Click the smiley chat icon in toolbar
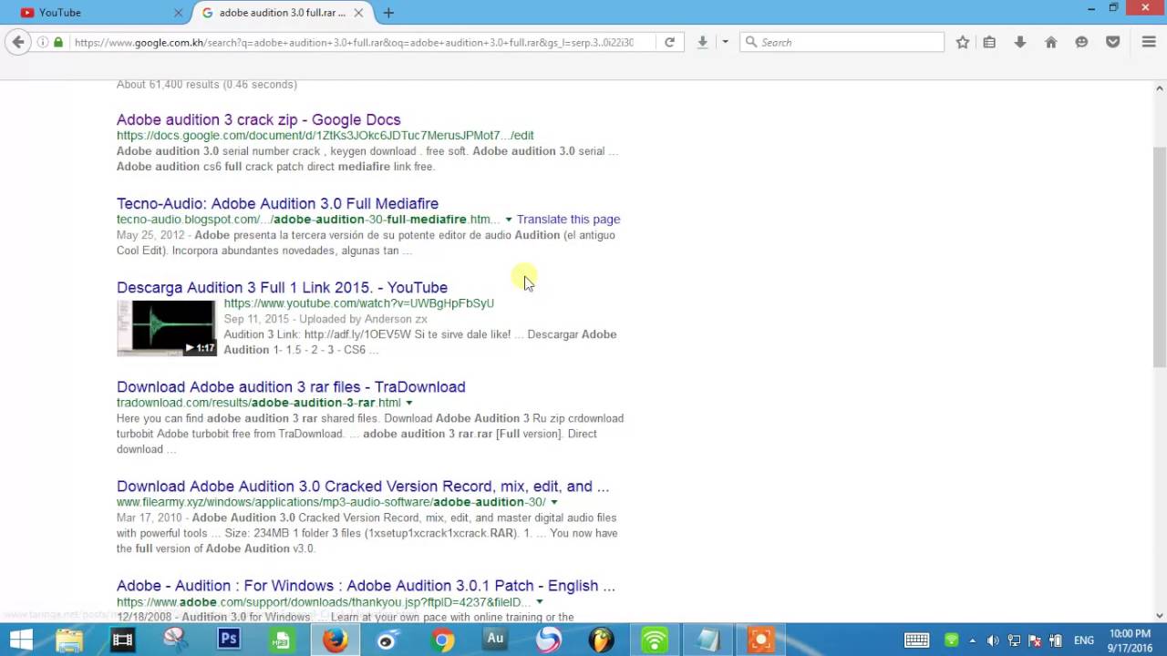1167x656 pixels. pos(1081,42)
